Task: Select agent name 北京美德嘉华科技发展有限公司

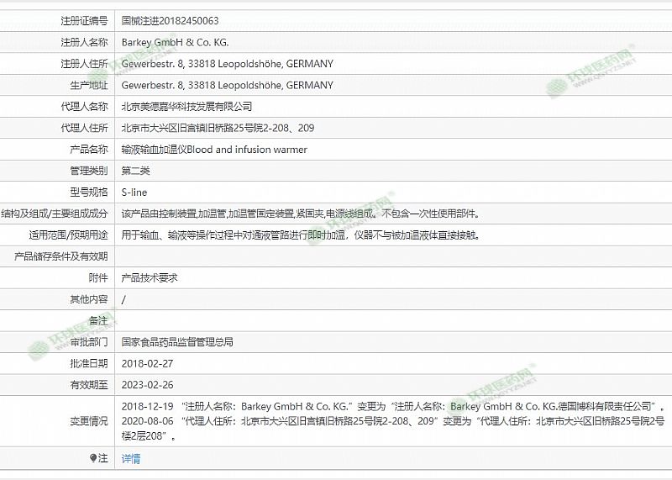Action: click(x=186, y=107)
